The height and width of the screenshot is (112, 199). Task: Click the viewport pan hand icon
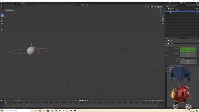[163, 18]
